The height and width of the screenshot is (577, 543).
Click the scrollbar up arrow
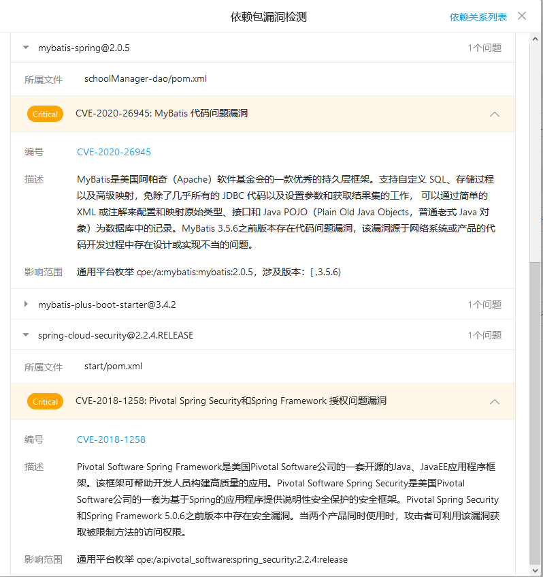pos(535,39)
